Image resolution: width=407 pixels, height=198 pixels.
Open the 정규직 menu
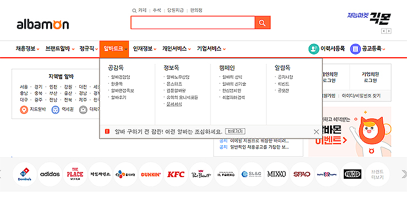pyautogui.click(x=88, y=48)
